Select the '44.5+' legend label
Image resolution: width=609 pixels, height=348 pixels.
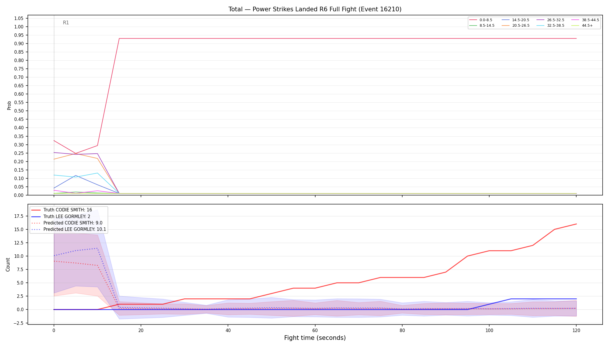coord(587,26)
